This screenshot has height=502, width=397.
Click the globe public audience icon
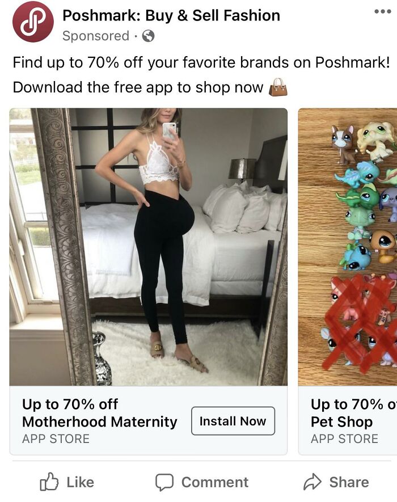(x=148, y=36)
